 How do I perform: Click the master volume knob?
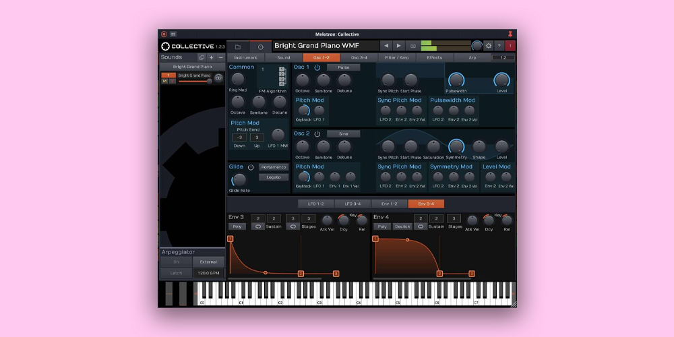click(477, 46)
